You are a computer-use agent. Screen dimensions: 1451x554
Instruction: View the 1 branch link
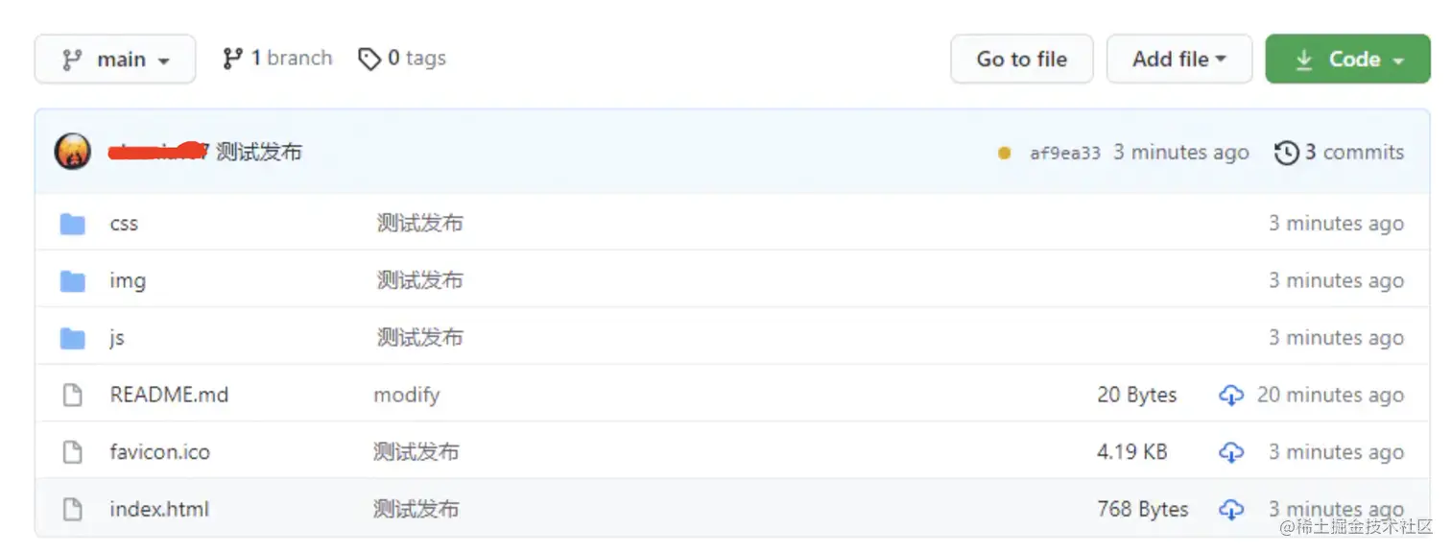tap(277, 59)
